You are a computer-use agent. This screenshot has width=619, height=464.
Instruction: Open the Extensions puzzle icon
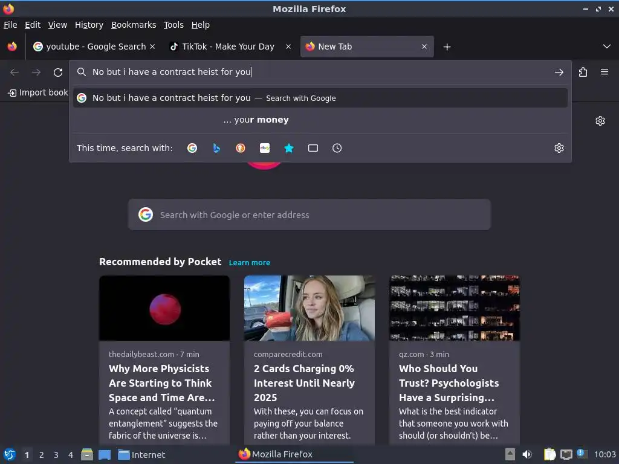(583, 72)
